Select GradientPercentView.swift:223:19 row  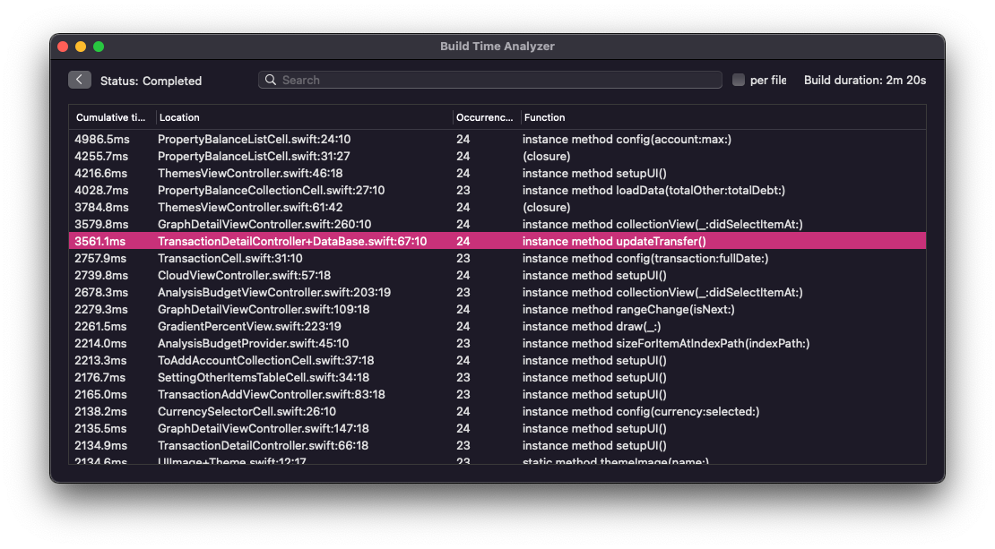pyautogui.click(x=497, y=327)
